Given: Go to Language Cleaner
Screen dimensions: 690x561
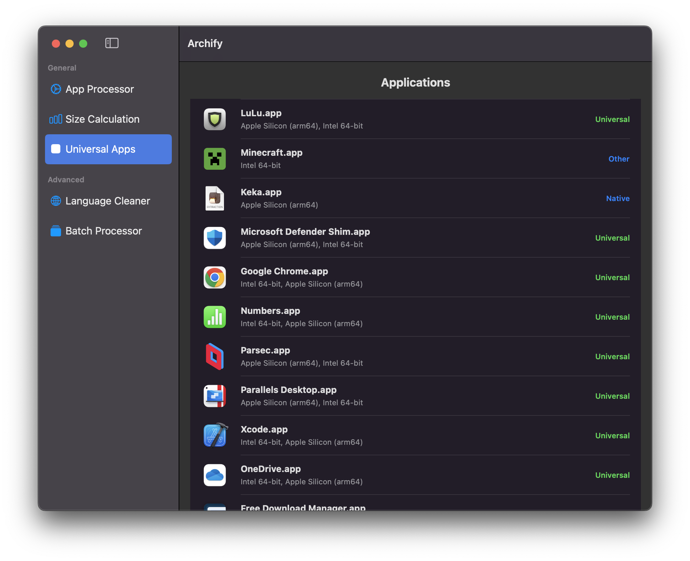Looking at the screenshot, I should (x=108, y=201).
